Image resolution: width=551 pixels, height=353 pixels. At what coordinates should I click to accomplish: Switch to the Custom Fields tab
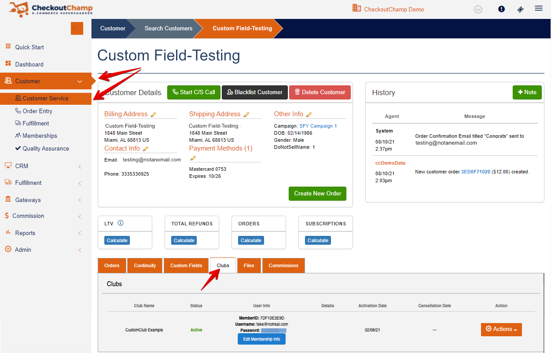click(x=186, y=265)
